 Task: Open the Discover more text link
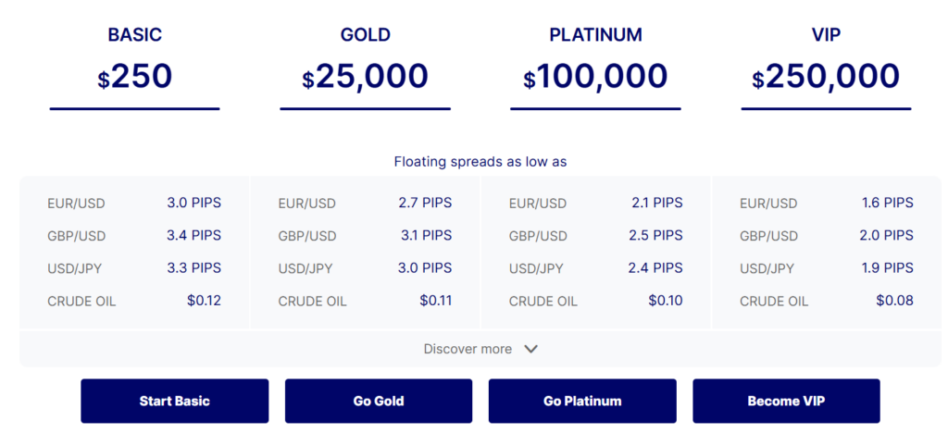[x=468, y=350]
